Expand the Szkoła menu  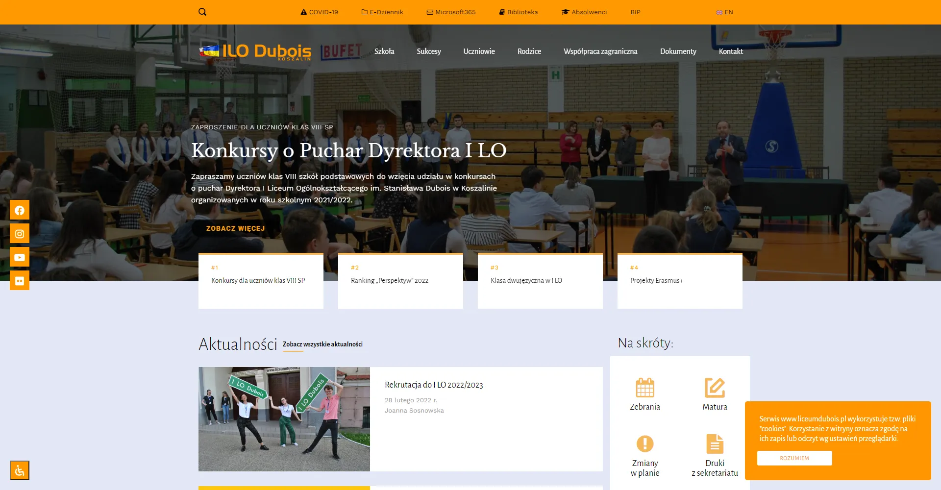pos(384,51)
